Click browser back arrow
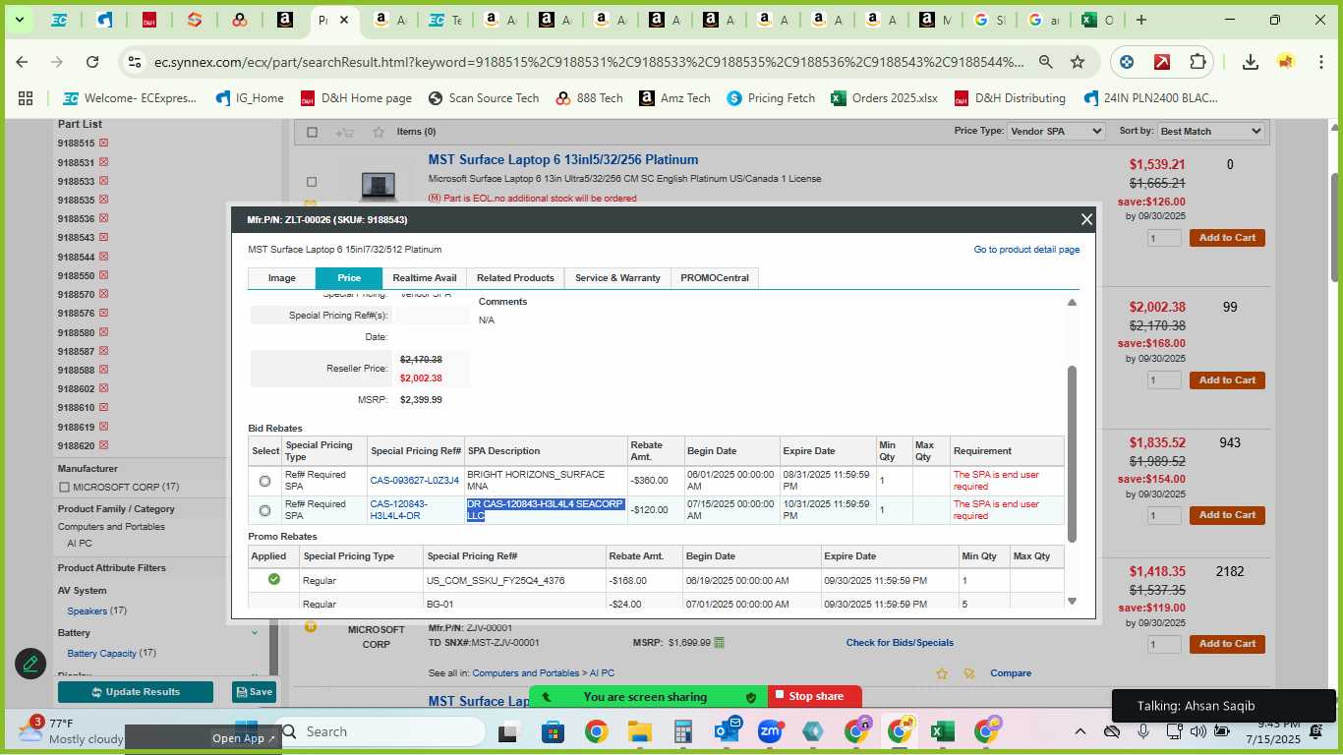Viewport: 1343px width, 755px height. [x=23, y=62]
